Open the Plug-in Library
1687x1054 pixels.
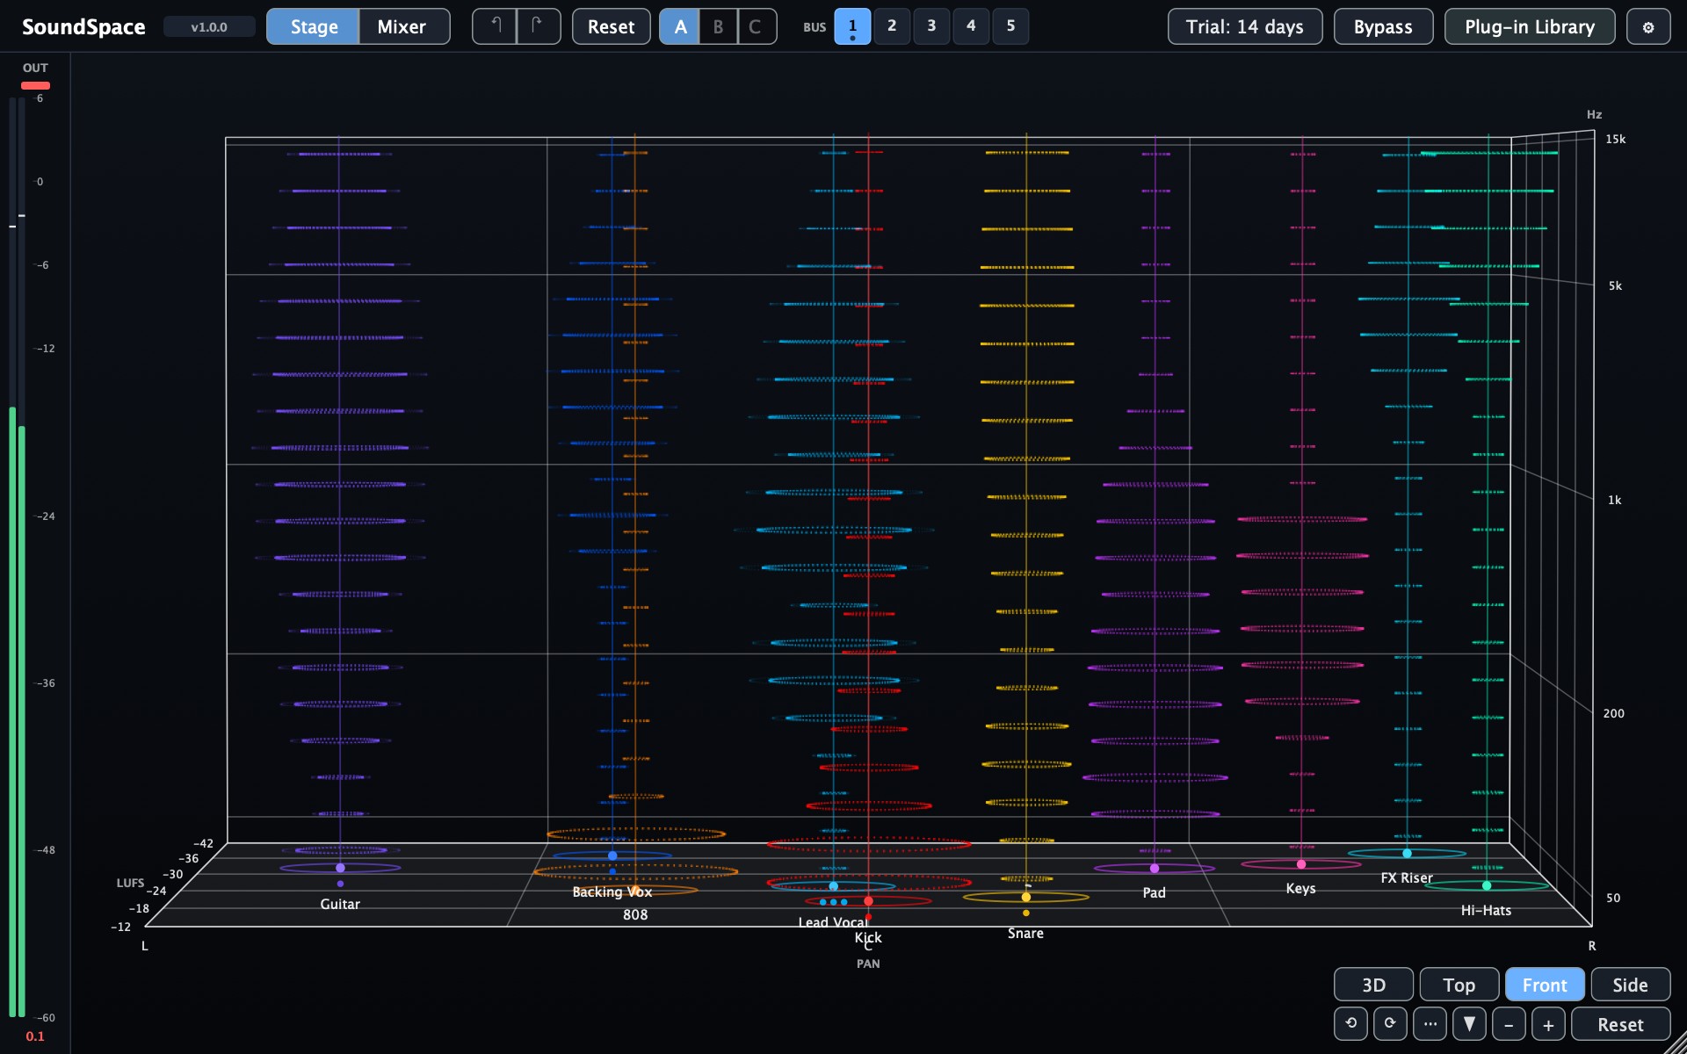pyautogui.click(x=1530, y=26)
